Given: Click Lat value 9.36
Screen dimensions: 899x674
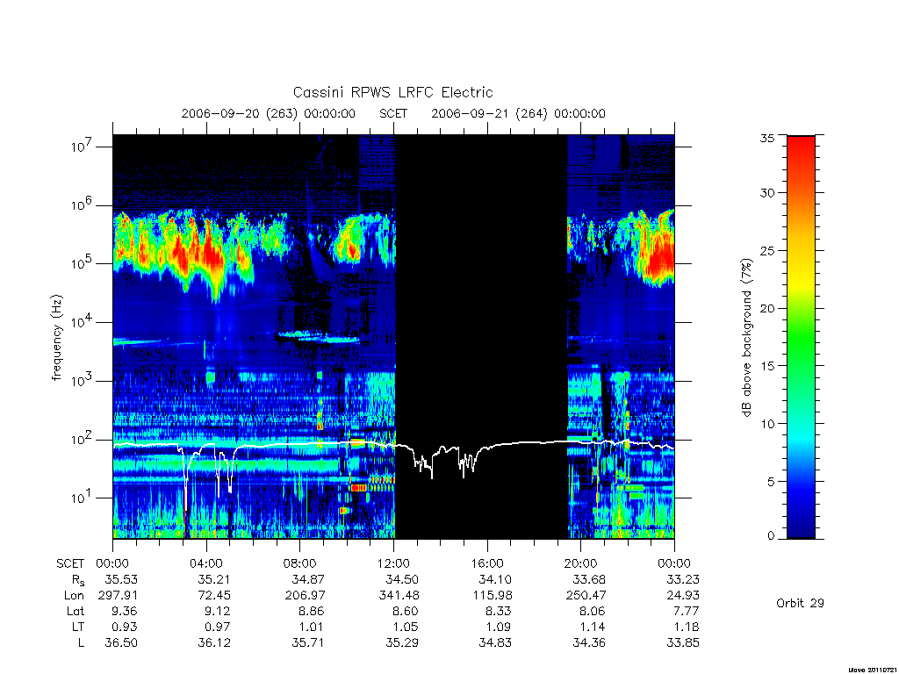Looking at the screenshot, I should [125, 611].
